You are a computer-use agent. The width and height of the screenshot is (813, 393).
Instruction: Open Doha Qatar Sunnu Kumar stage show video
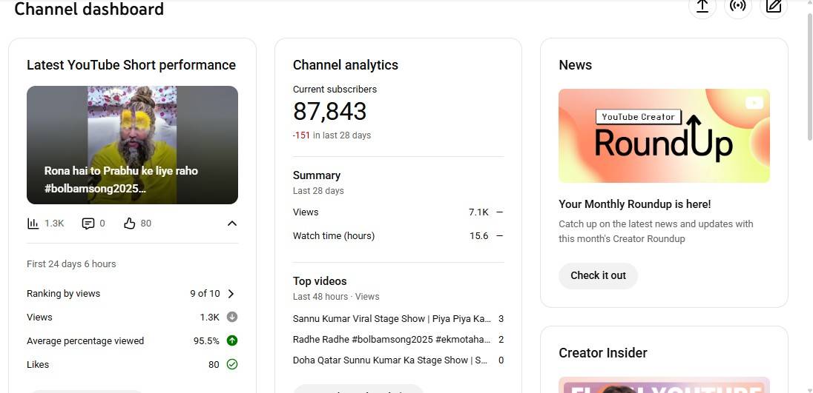390,360
